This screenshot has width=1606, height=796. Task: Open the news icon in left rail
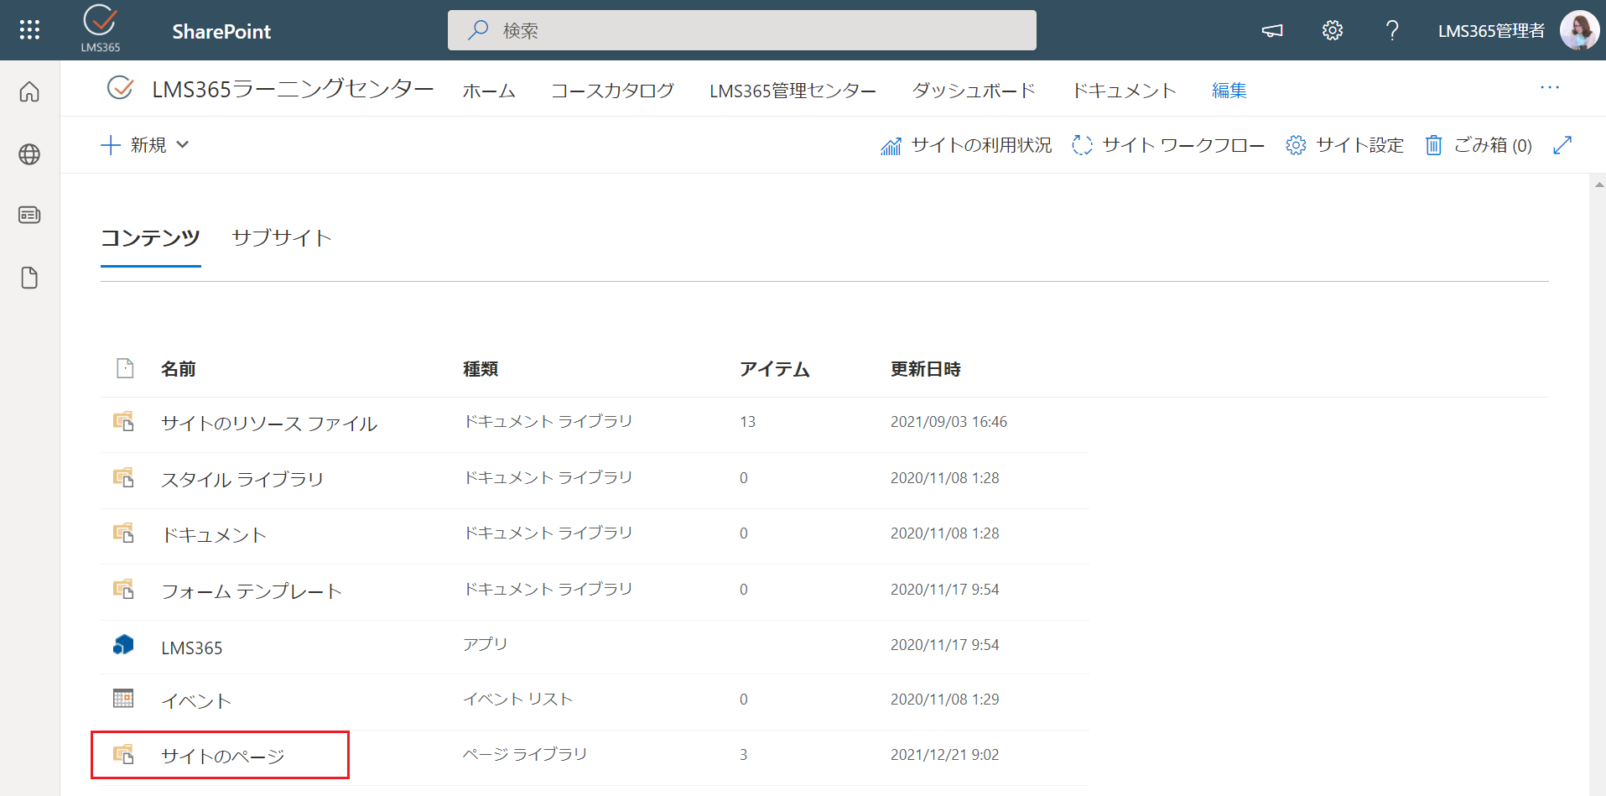(29, 216)
